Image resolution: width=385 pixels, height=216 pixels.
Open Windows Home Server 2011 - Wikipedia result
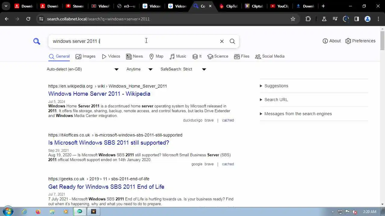coord(99,94)
